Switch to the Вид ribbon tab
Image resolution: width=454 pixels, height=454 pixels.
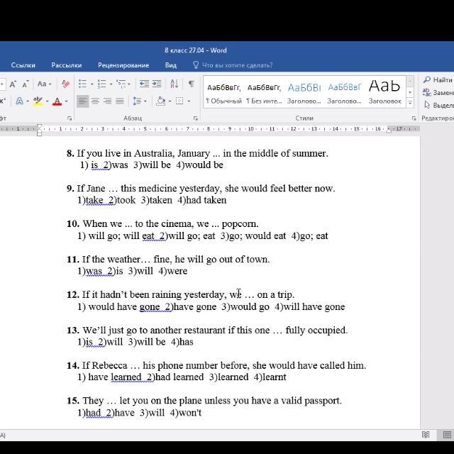point(171,65)
